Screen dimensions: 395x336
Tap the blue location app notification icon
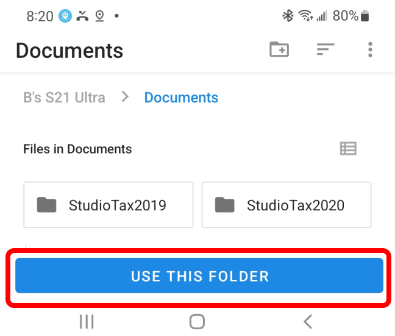tap(65, 16)
